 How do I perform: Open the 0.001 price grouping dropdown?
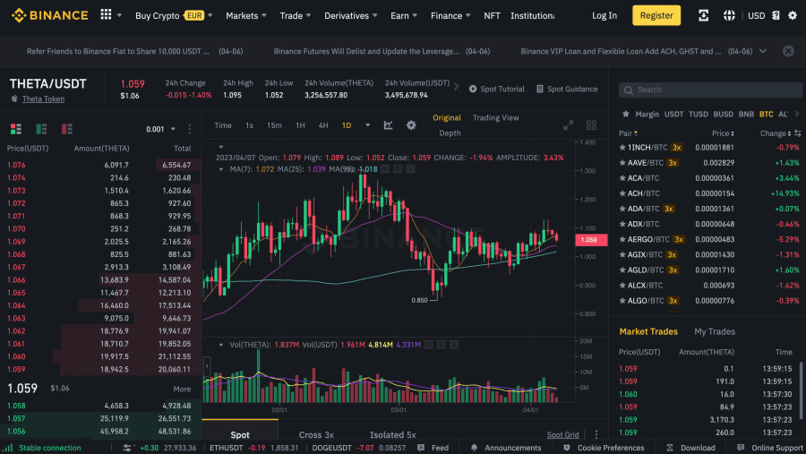coord(160,129)
